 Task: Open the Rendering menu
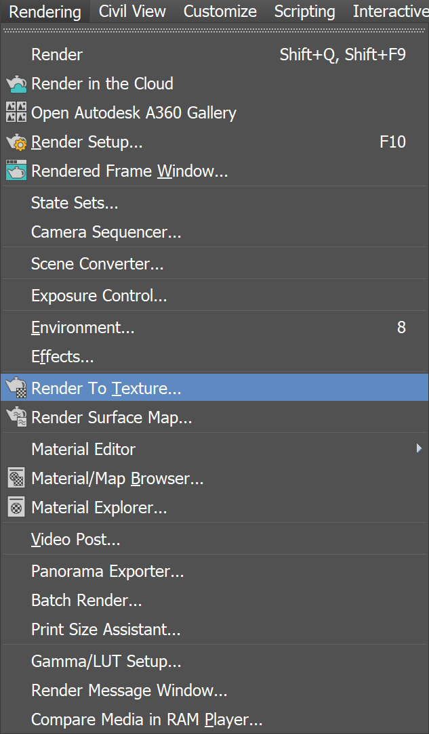tap(44, 12)
